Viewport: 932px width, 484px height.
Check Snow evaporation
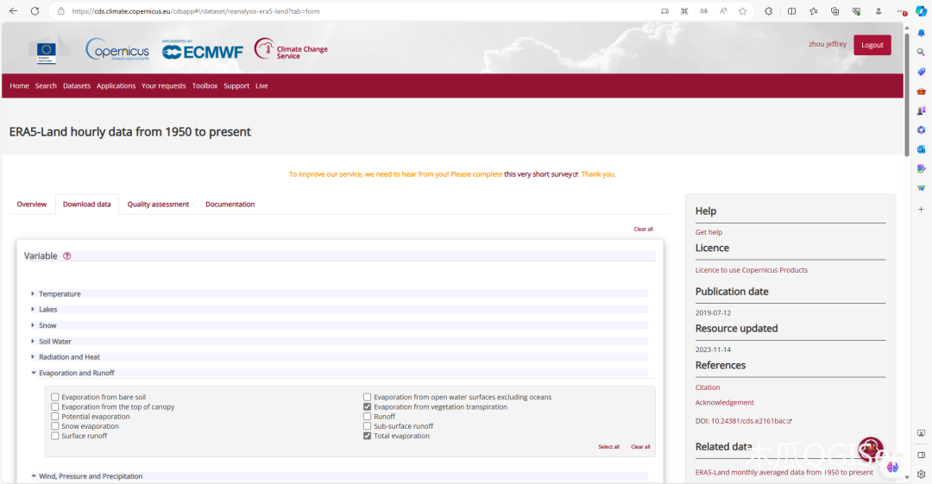point(54,425)
